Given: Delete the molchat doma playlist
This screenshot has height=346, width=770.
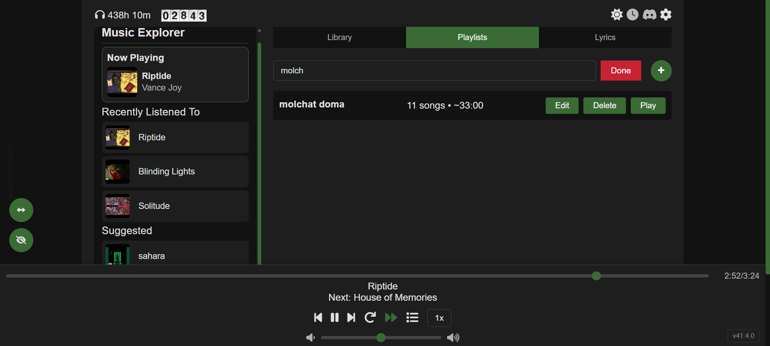Looking at the screenshot, I should [x=605, y=105].
